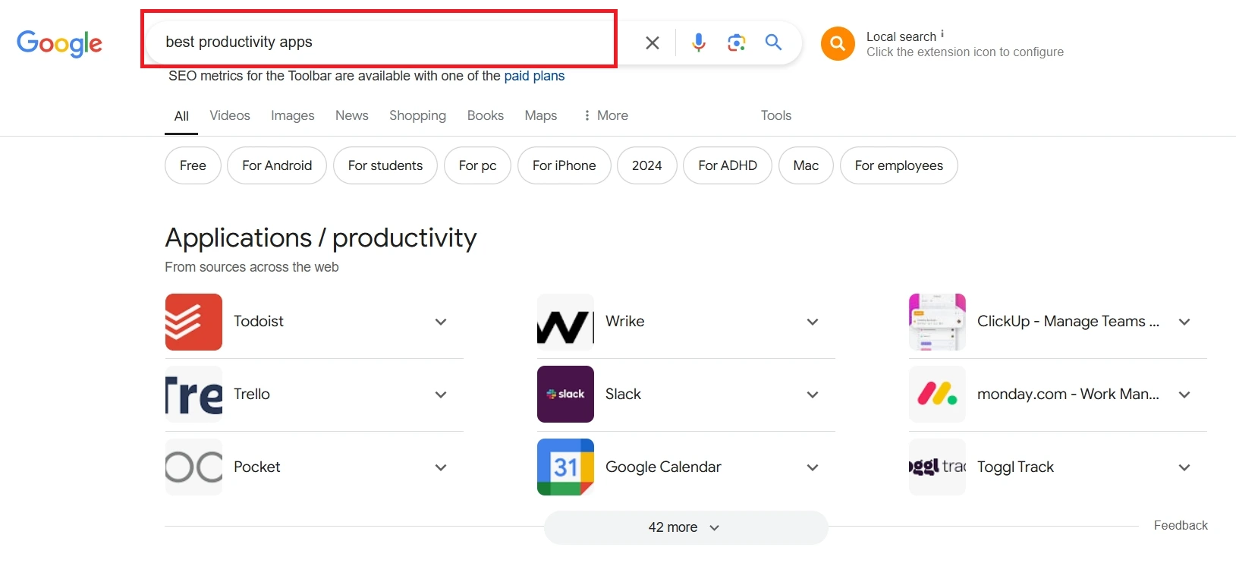The width and height of the screenshot is (1236, 563).
Task: Apply the For employees filter chip
Action: click(x=899, y=165)
